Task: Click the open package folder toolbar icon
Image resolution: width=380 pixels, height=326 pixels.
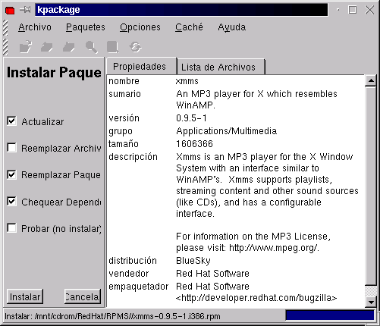Action: (x=26, y=47)
